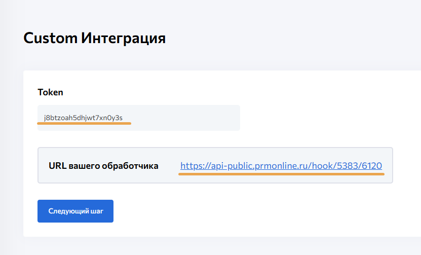Viewport: 421px width, 255px height.
Task: Click the blue button below the URL box
Action: 75,211
